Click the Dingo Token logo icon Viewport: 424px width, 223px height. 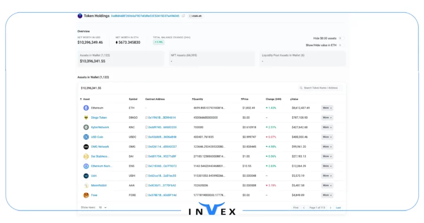86,118
